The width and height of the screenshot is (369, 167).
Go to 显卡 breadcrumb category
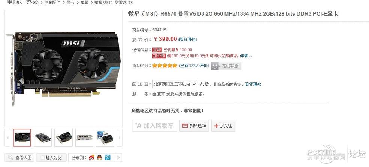click(x=70, y=3)
